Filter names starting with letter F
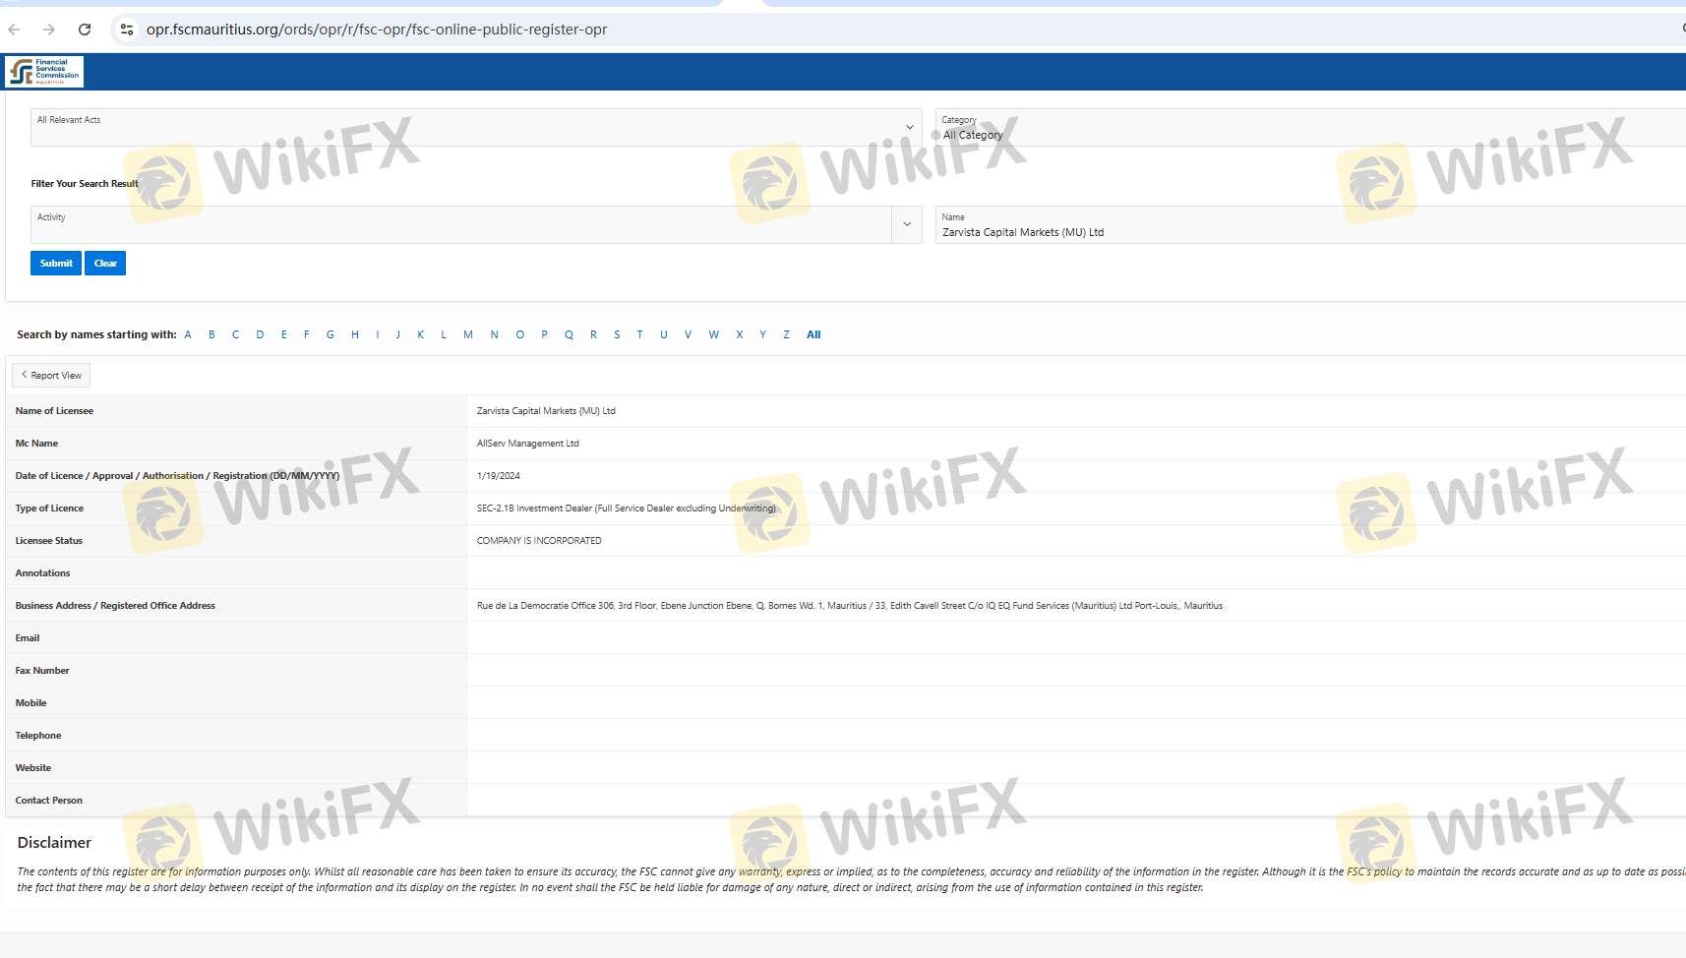The image size is (1686, 958). (307, 334)
